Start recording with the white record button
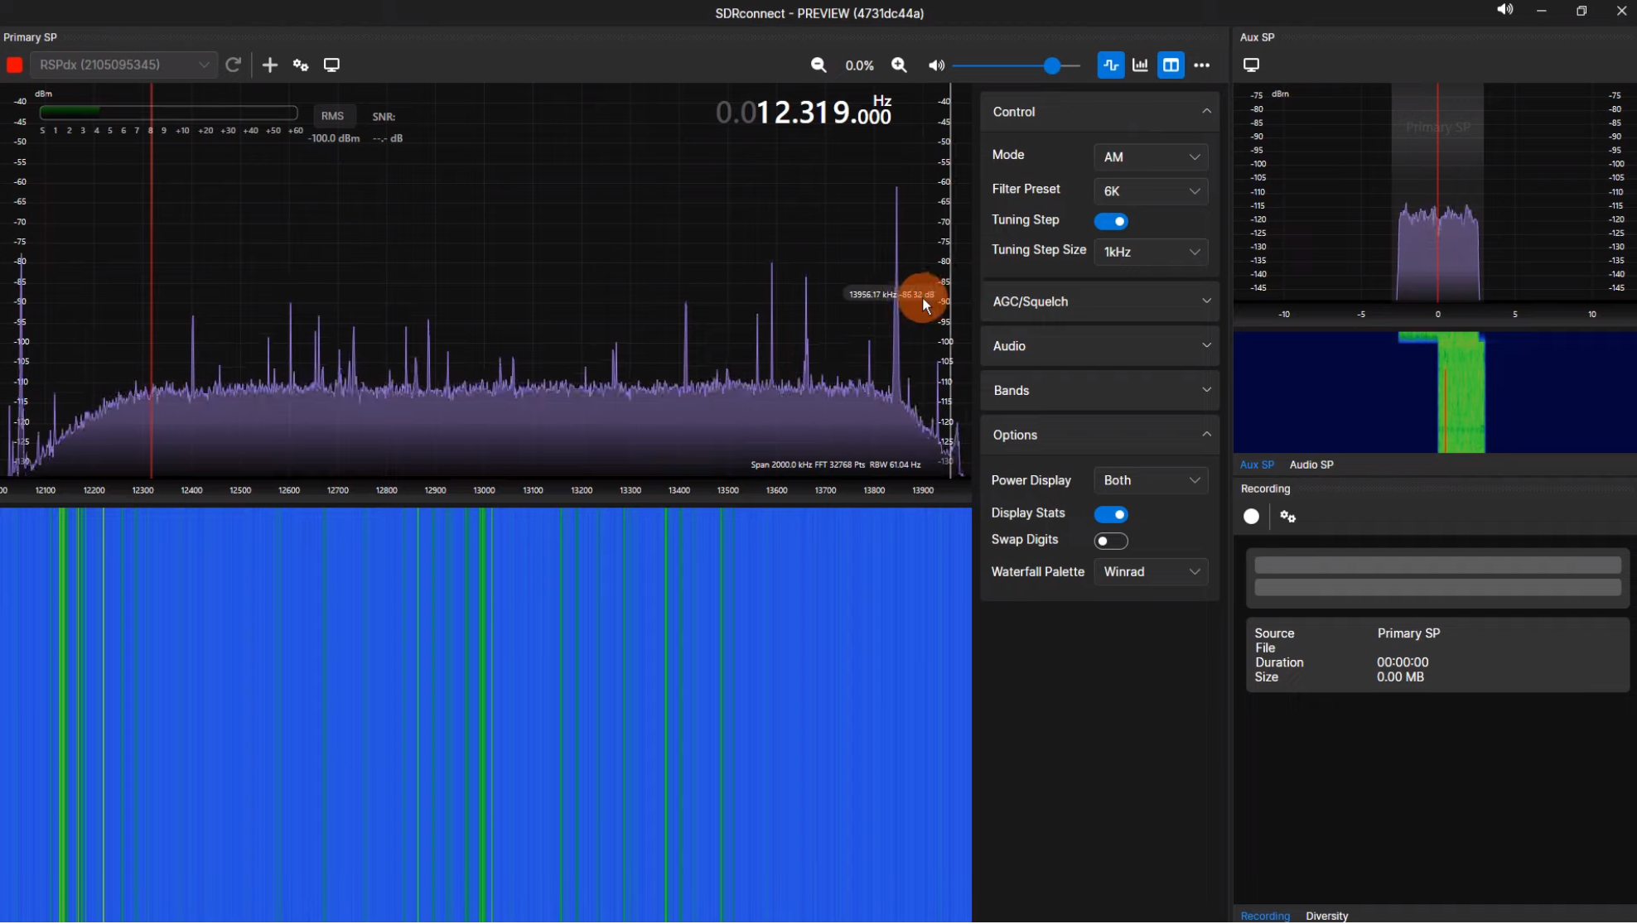 1251,517
